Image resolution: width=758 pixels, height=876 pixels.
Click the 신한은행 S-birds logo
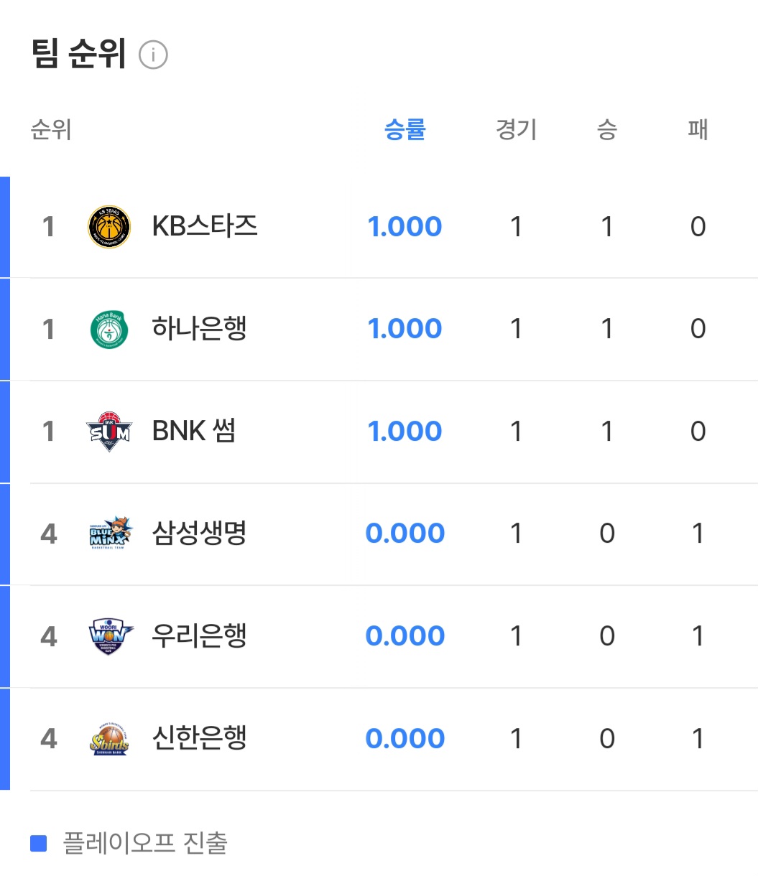click(x=109, y=739)
